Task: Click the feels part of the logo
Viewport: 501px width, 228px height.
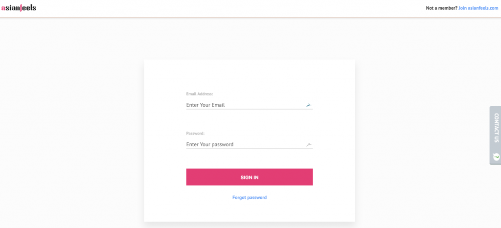Action: [x=29, y=8]
